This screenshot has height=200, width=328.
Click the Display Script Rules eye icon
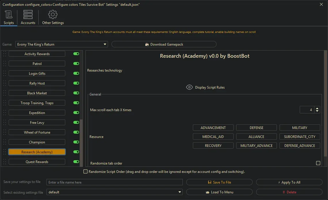tap(189, 87)
